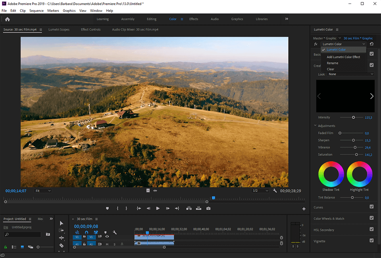Mute the A1 audio track

coord(107,245)
